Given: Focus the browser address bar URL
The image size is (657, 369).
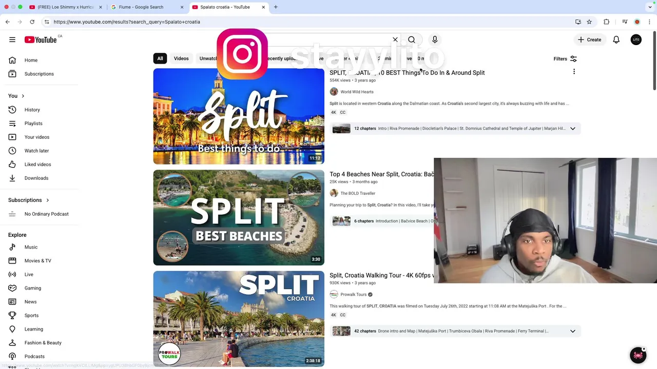Looking at the screenshot, I should (127, 22).
